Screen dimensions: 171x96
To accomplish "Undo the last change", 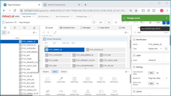I will pos(123,22).
